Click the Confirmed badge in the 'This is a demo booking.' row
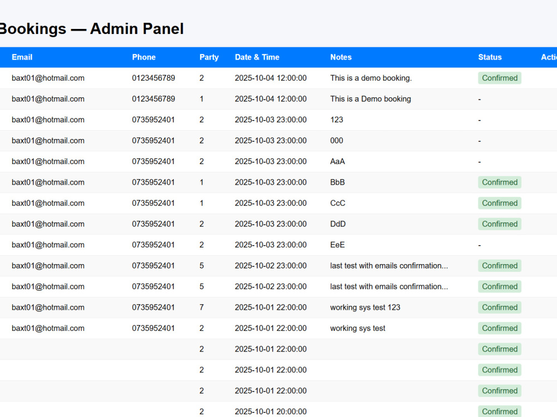557x417 pixels. pos(500,78)
